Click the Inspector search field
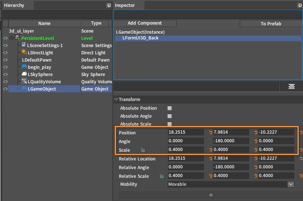This screenshot has width=303, height=201. pos(208,15)
